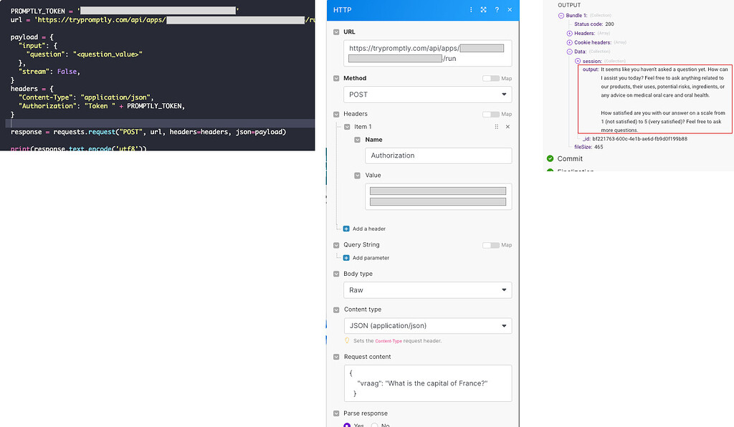Click the green check beside Finalization
Viewport: 734px width, 427px height.
coord(550,171)
